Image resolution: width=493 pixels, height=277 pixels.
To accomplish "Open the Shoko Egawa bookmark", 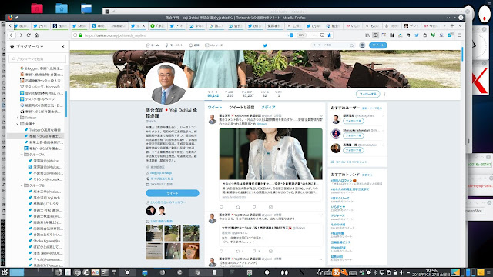I will [45, 241].
